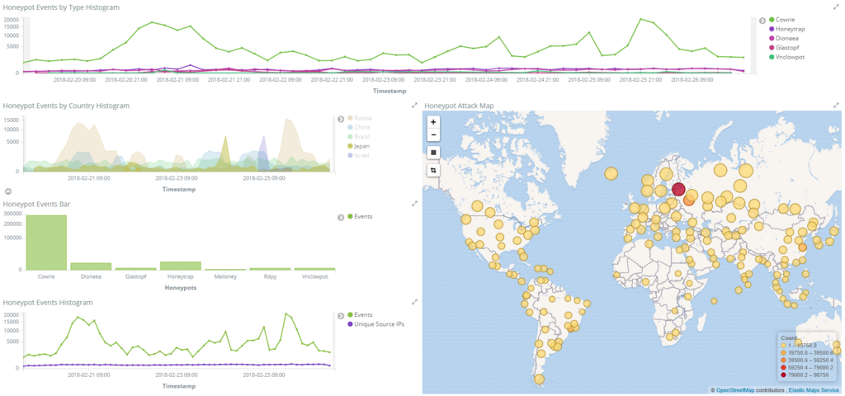Collapse the legend of the Events by Type chart
The image size is (845, 396).
(x=762, y=21)
